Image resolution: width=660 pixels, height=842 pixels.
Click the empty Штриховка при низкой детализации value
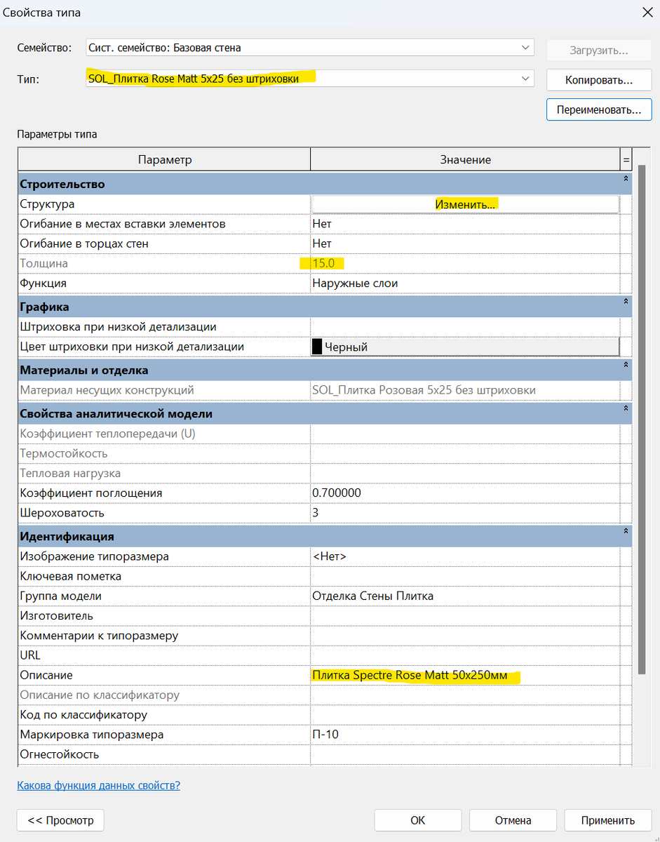pyautogui.click(x=465, y=327)
